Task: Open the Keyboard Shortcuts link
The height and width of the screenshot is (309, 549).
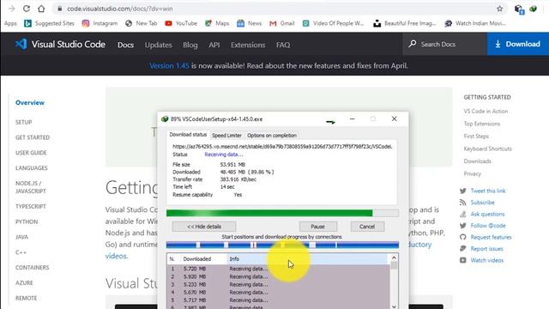Action: click(x=487, y=148)
